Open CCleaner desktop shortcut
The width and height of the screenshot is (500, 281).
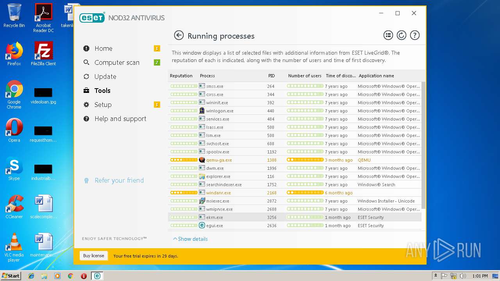pos(14,207)
